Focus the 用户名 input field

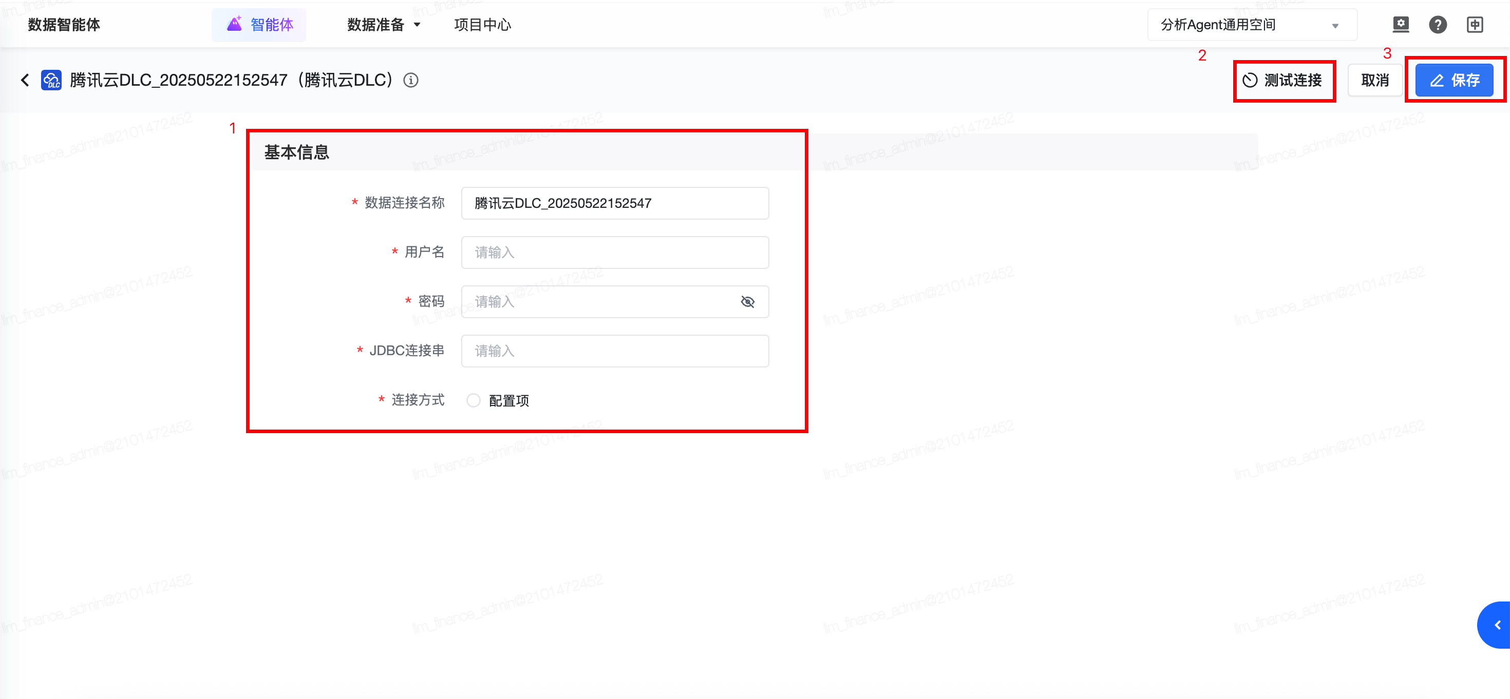coord(615,253)
